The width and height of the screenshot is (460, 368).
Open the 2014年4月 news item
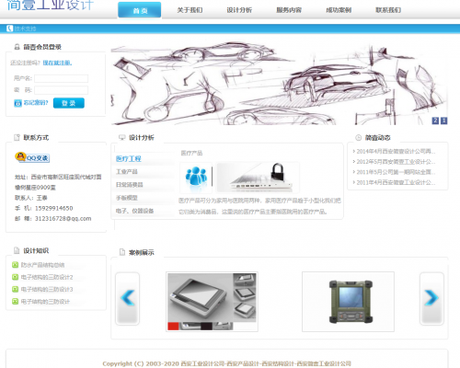[x=396, y=151]
